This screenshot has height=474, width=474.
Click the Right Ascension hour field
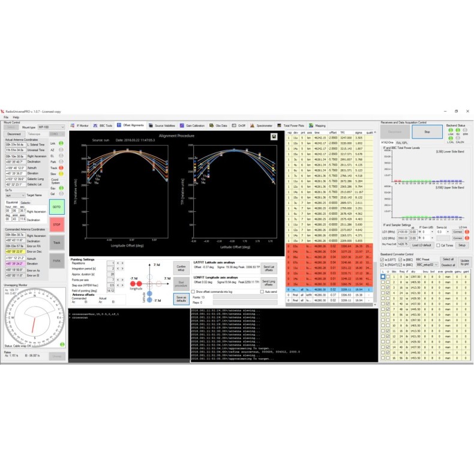click(x=8, y=211)
